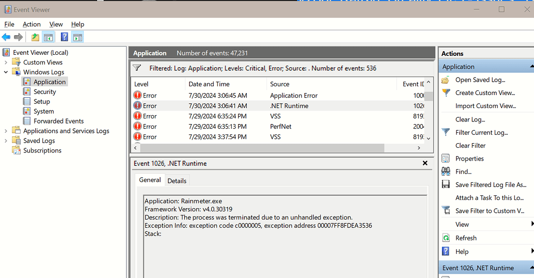
Task: Open the View submenu arrow in Actions
Action: [532, 224]
